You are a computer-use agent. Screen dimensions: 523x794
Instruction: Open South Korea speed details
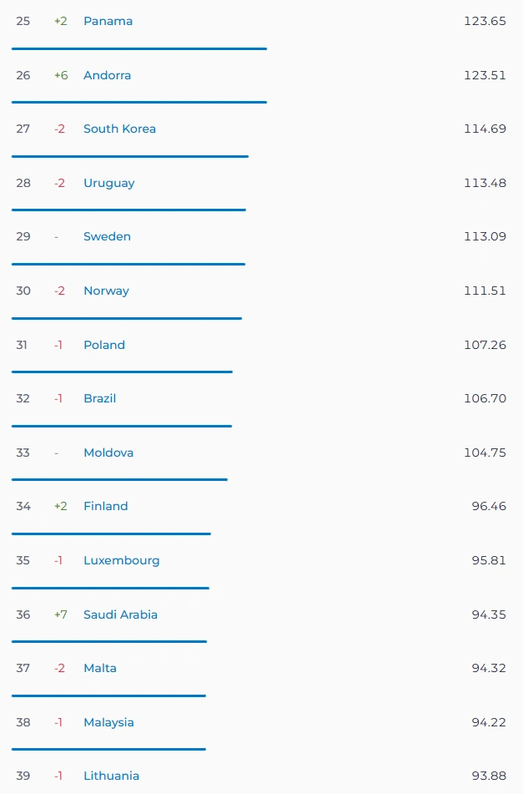(119, 129)
